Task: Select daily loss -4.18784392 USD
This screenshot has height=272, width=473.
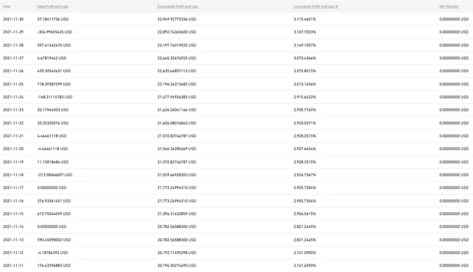Action: click(52, 253)
